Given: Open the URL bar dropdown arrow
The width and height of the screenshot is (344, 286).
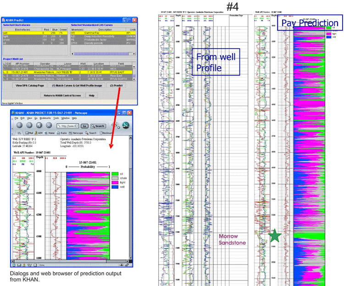Looking at the screenshot, I should click(76, 126).
